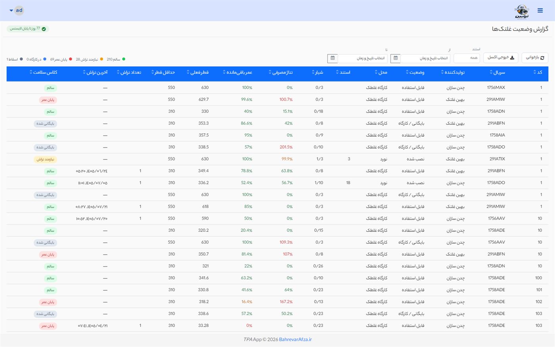The width and height of the screenshot is (555, 347).
Task: Select the serial cell 291ATIX
Action: [497, 159]
